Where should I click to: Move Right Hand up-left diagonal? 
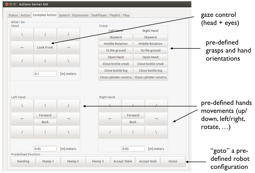[x=110, y=106]
